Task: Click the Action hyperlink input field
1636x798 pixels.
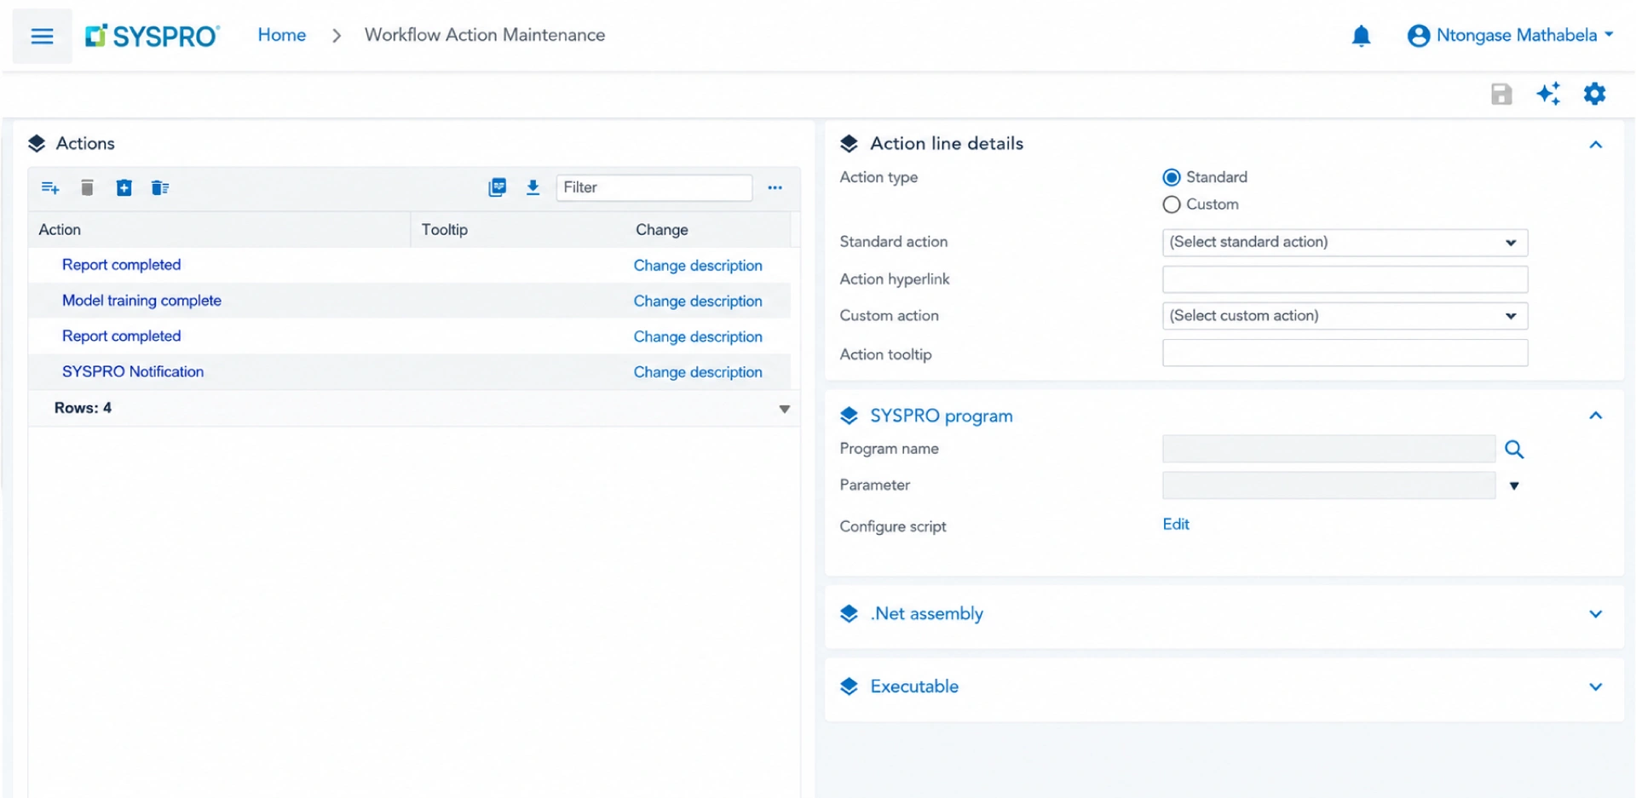Action: [1345, 279]
